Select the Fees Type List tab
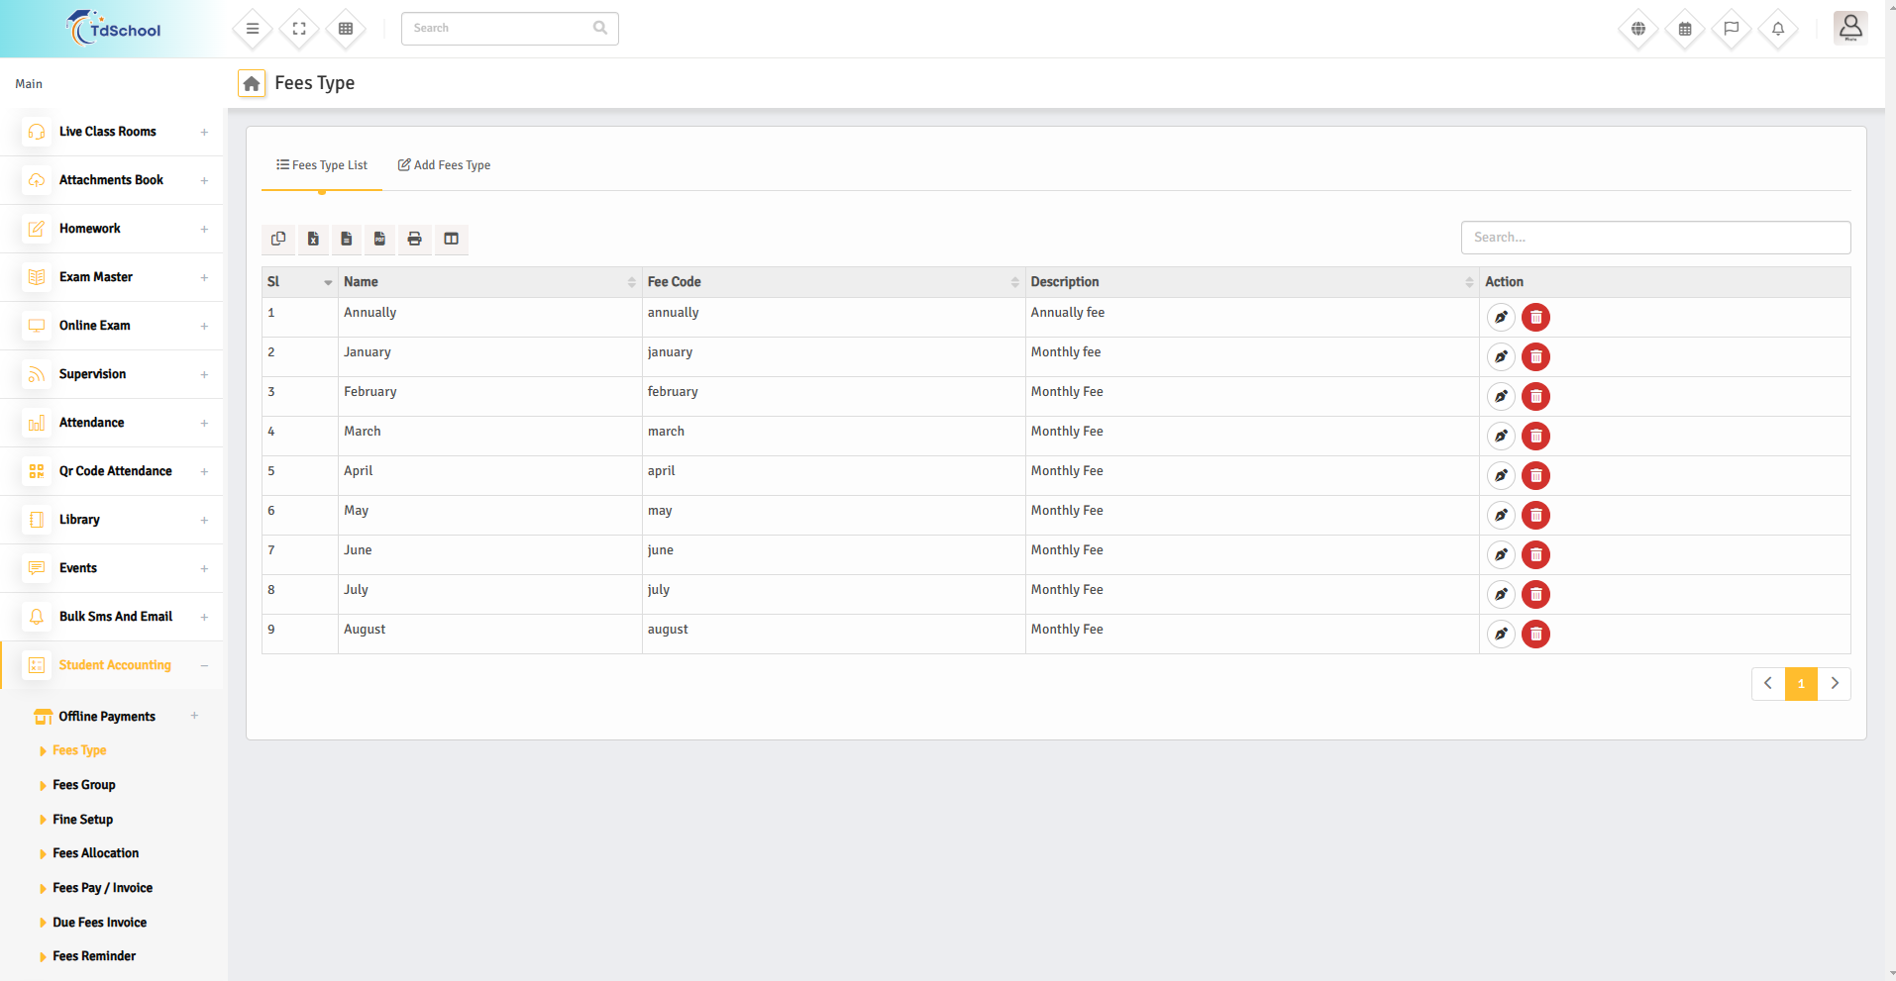1896x981 pixels. tap(322, 165)
